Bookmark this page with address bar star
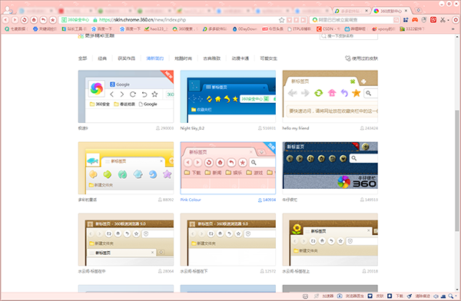 pos(281,20)
